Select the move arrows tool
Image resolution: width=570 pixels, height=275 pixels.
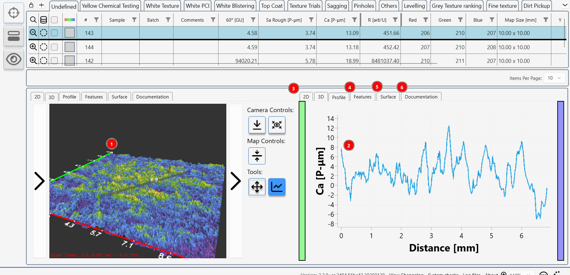point(257,187)
